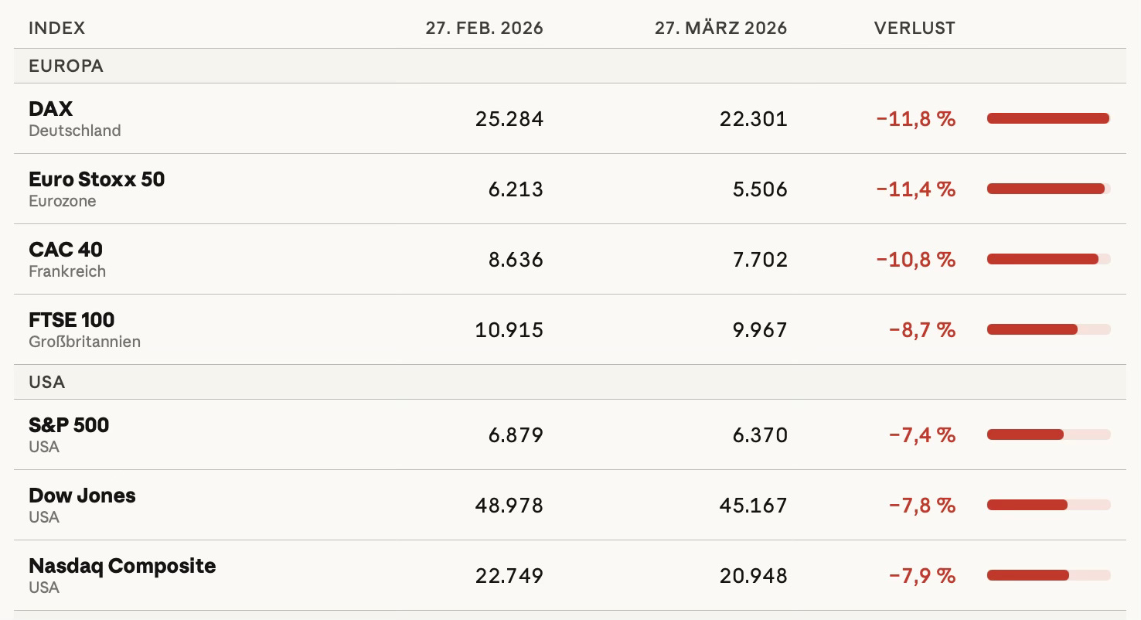
Task: Click the DAX index name
Action: tap(50, 109)
